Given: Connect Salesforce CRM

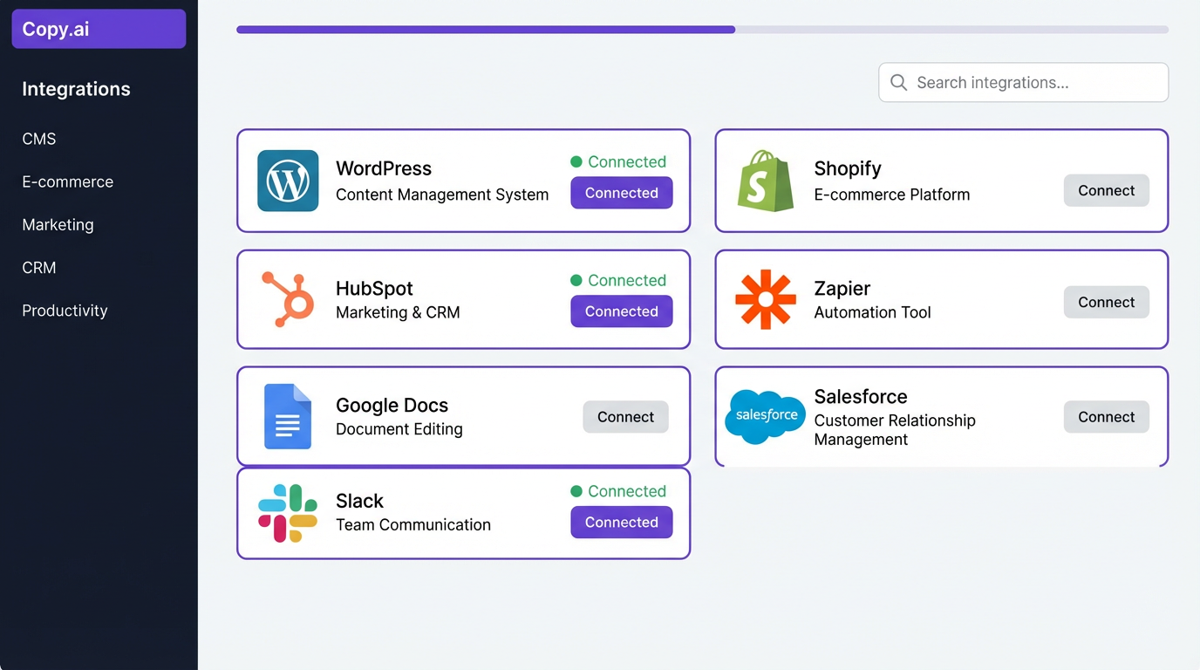Looking at the screenshot, I should pyautogui.click(x=1106, y=417).
